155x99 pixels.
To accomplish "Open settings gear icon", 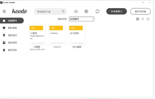I will click(86, 11).
